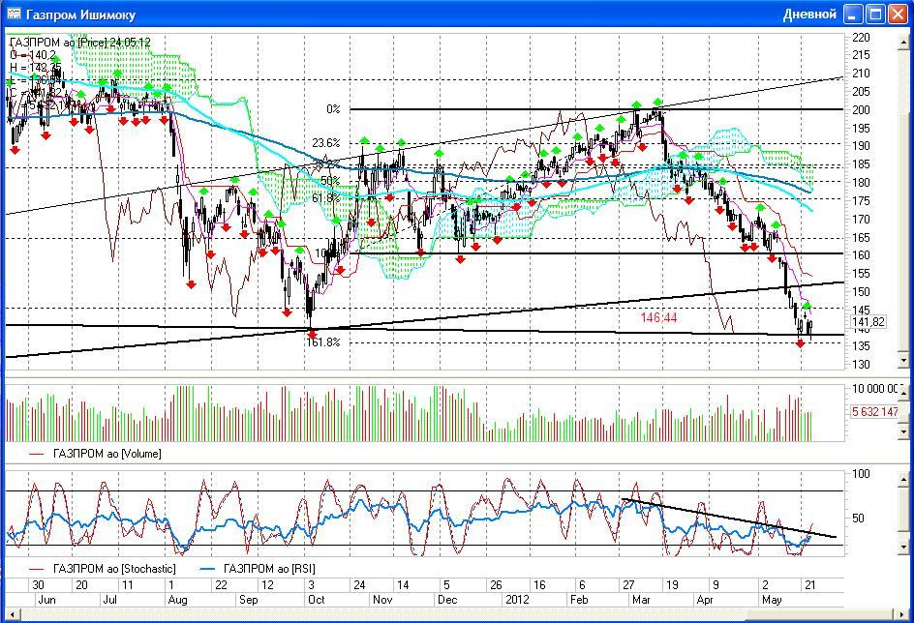Screen dimensions: 914x623
Task: Click the Jun month label on time axis
Action: 46,599
